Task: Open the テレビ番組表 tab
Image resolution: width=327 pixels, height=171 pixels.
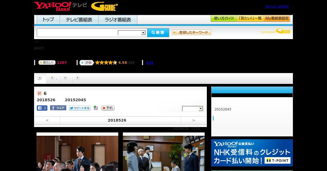Action: click(79, 20)
